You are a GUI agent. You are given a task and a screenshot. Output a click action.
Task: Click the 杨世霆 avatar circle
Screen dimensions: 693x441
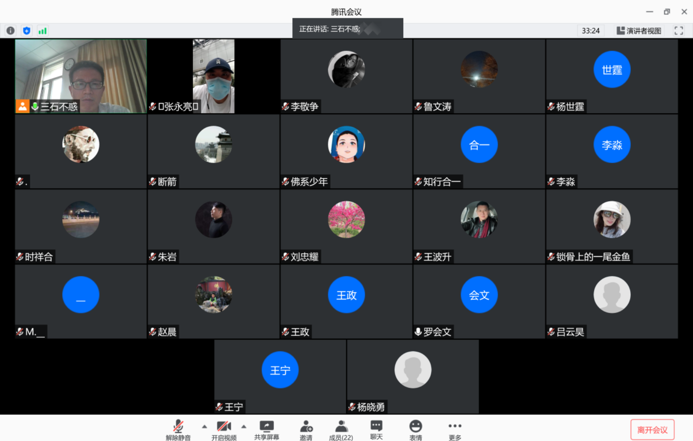612,69
